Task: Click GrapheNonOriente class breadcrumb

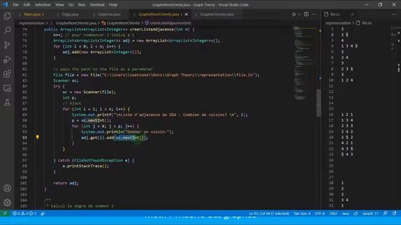Action: [x=123, y=23]
